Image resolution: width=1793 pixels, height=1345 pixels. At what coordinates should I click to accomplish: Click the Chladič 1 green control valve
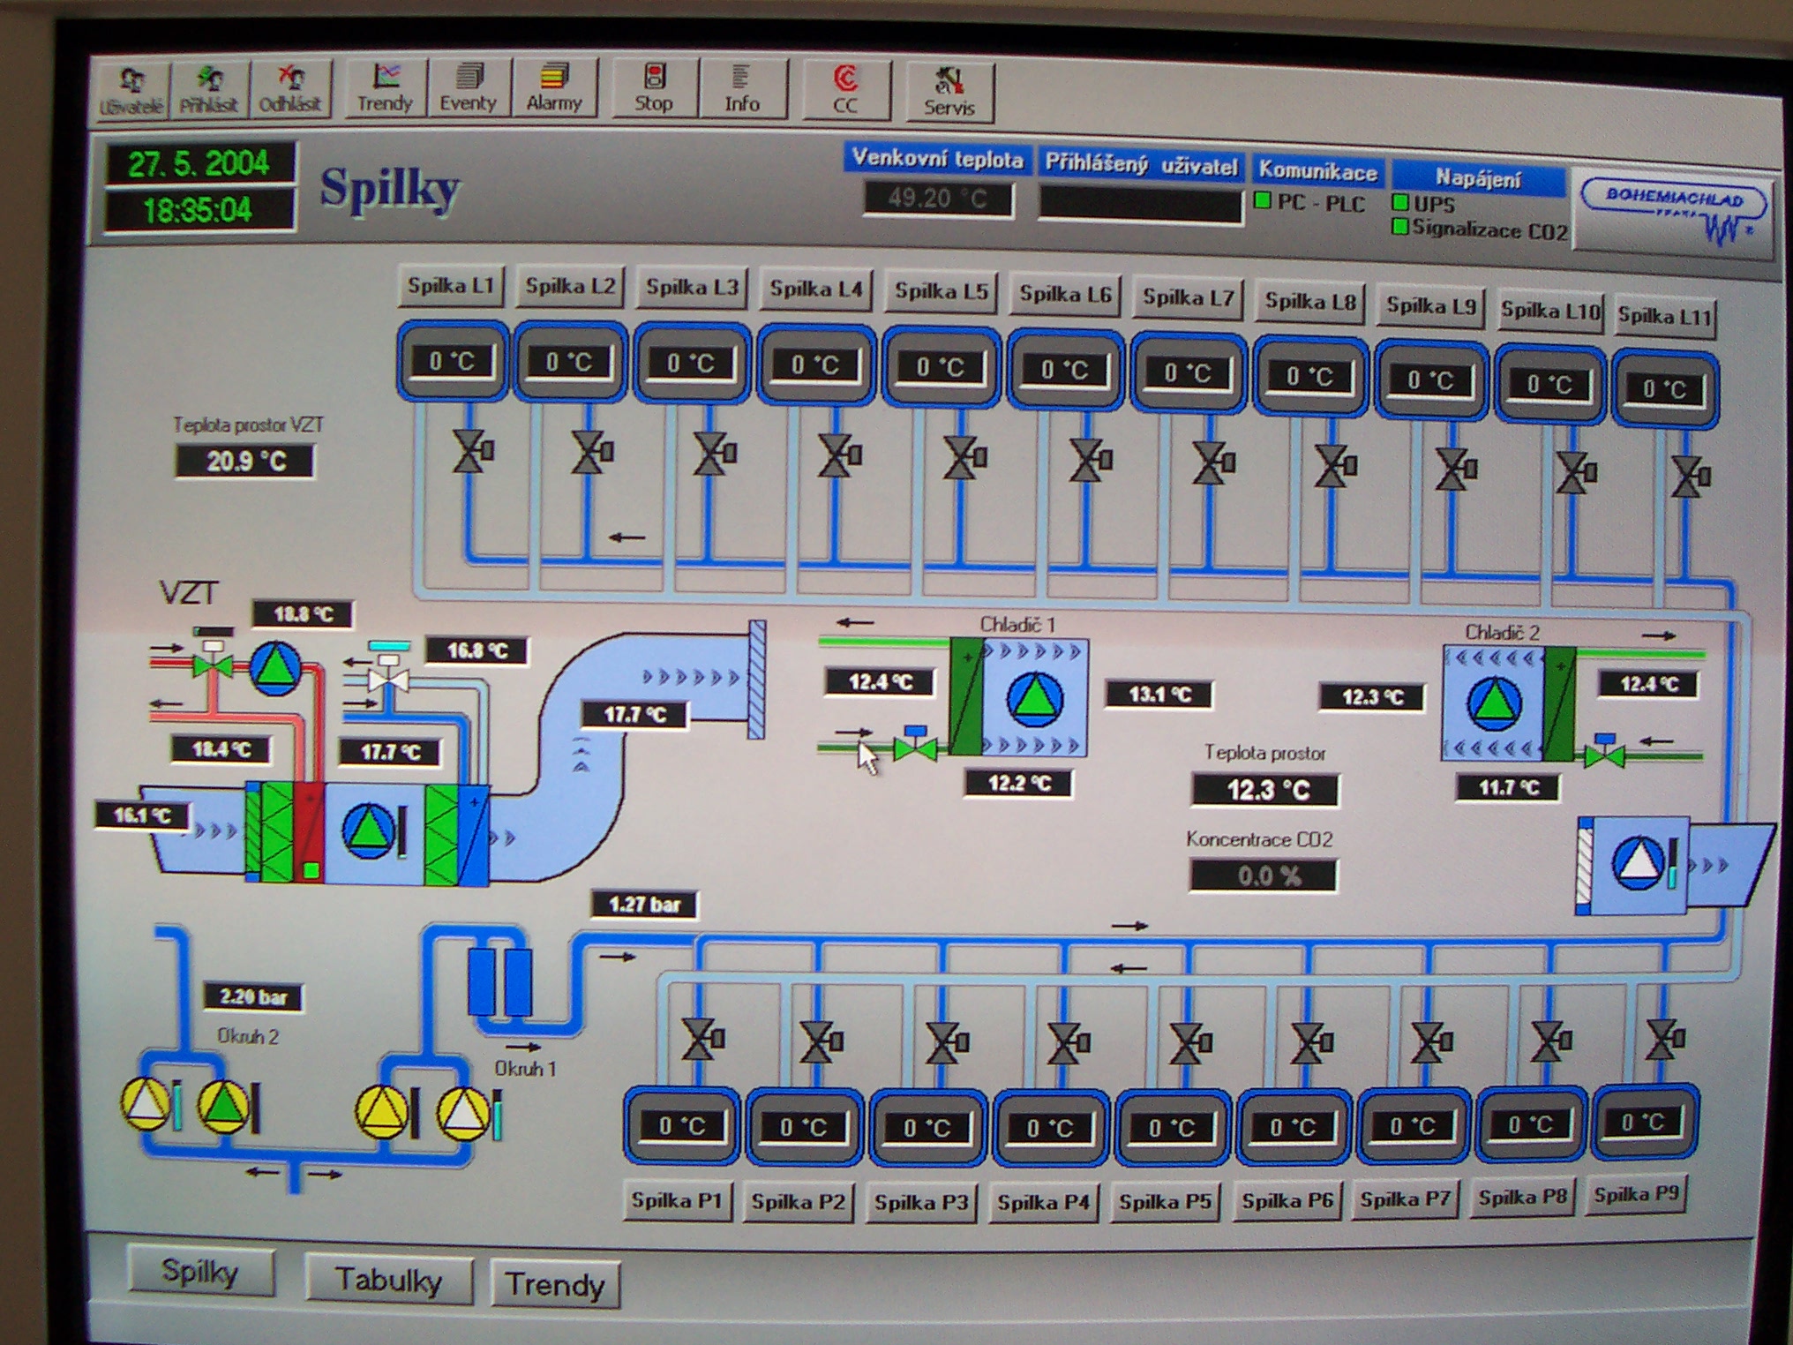pos(915,746)
